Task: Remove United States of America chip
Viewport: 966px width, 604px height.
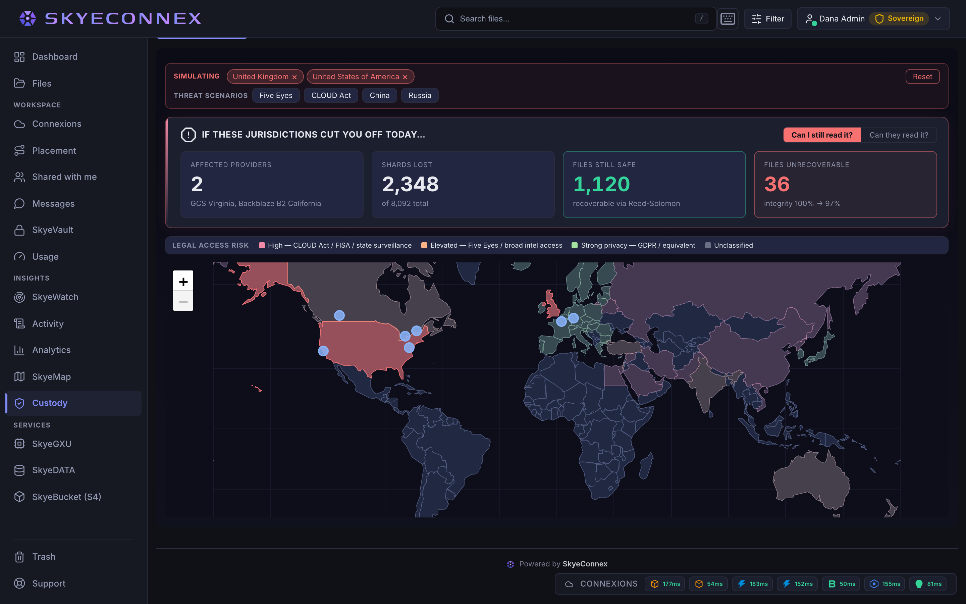Action: (x=405, y=77)
